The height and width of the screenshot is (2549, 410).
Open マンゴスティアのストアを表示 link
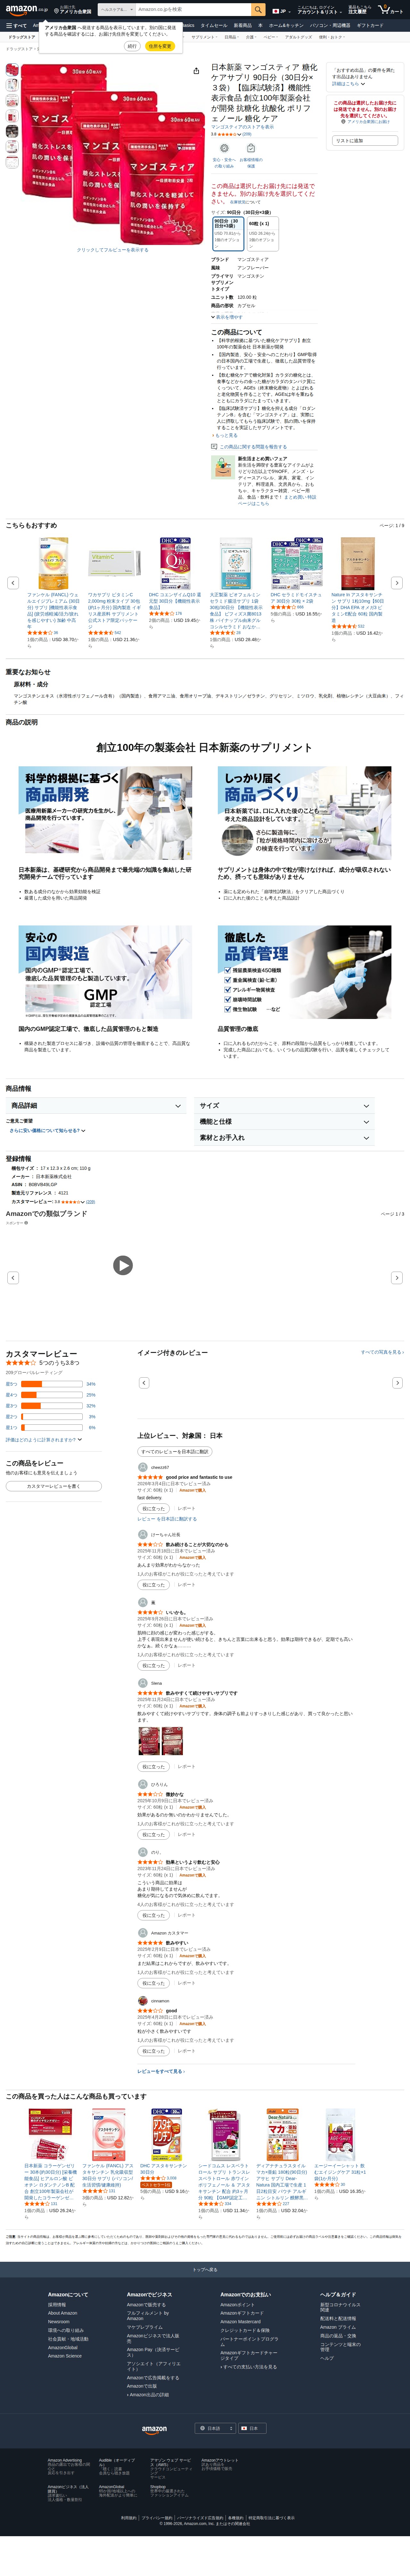tap(242, 127)
